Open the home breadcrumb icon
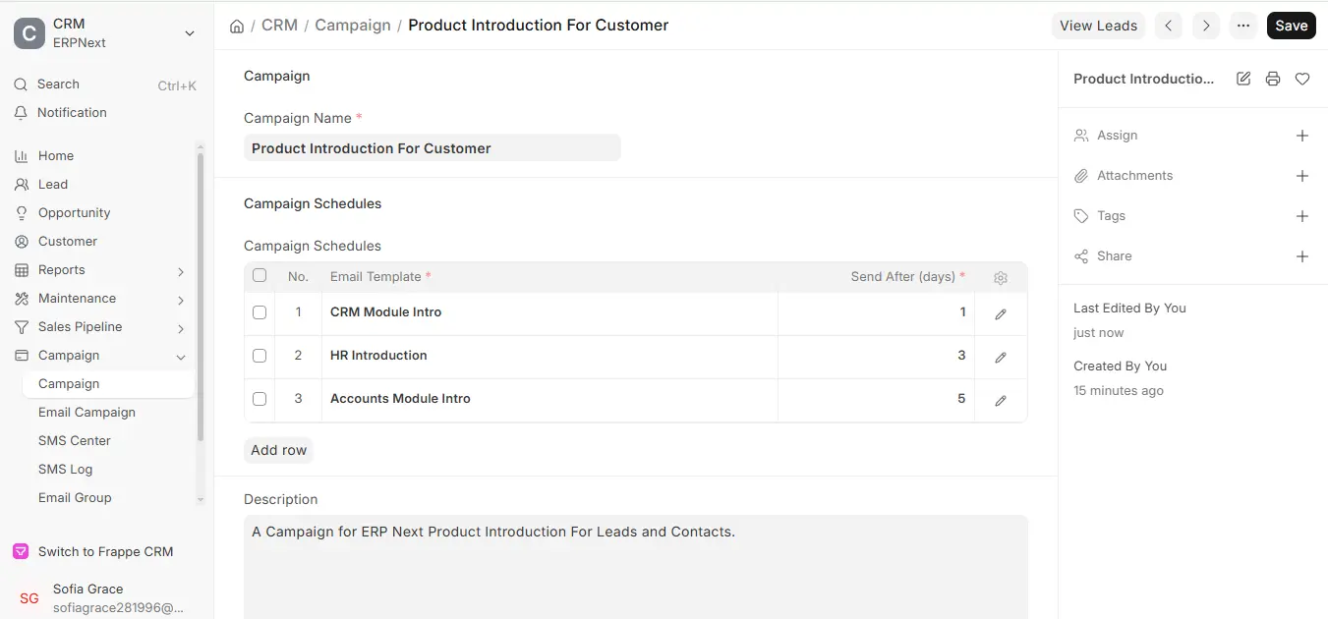 point(237,27)
